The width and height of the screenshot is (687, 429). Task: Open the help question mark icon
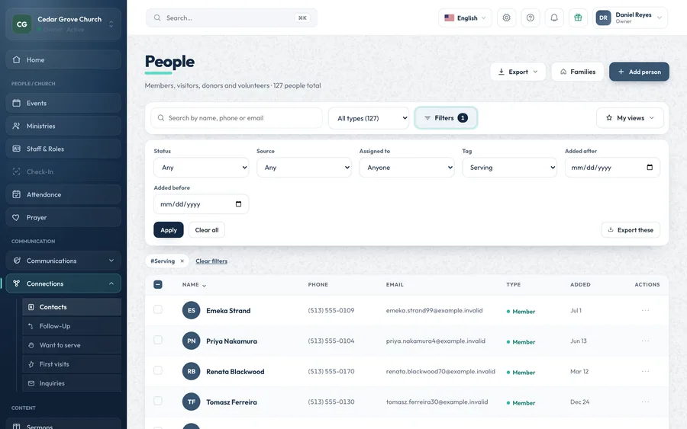[531, 18]
